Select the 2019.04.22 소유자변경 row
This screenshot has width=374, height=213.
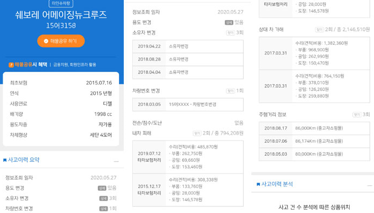(x=188, y=46)
